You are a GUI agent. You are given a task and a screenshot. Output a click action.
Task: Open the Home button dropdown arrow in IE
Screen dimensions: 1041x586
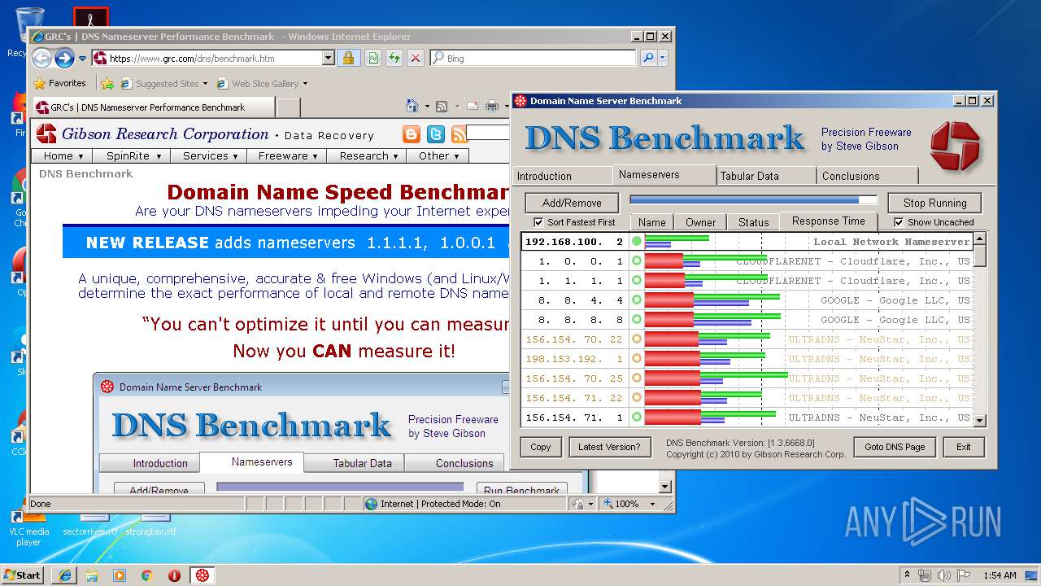coord(425,107)
